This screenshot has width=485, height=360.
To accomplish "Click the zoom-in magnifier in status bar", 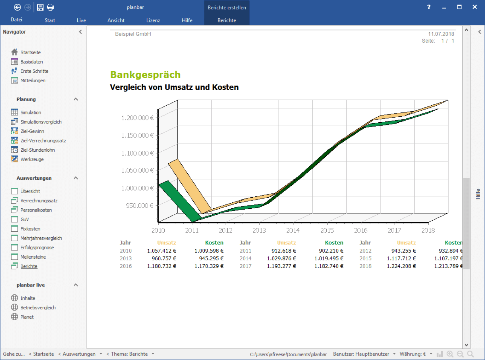I will [450, 354].
